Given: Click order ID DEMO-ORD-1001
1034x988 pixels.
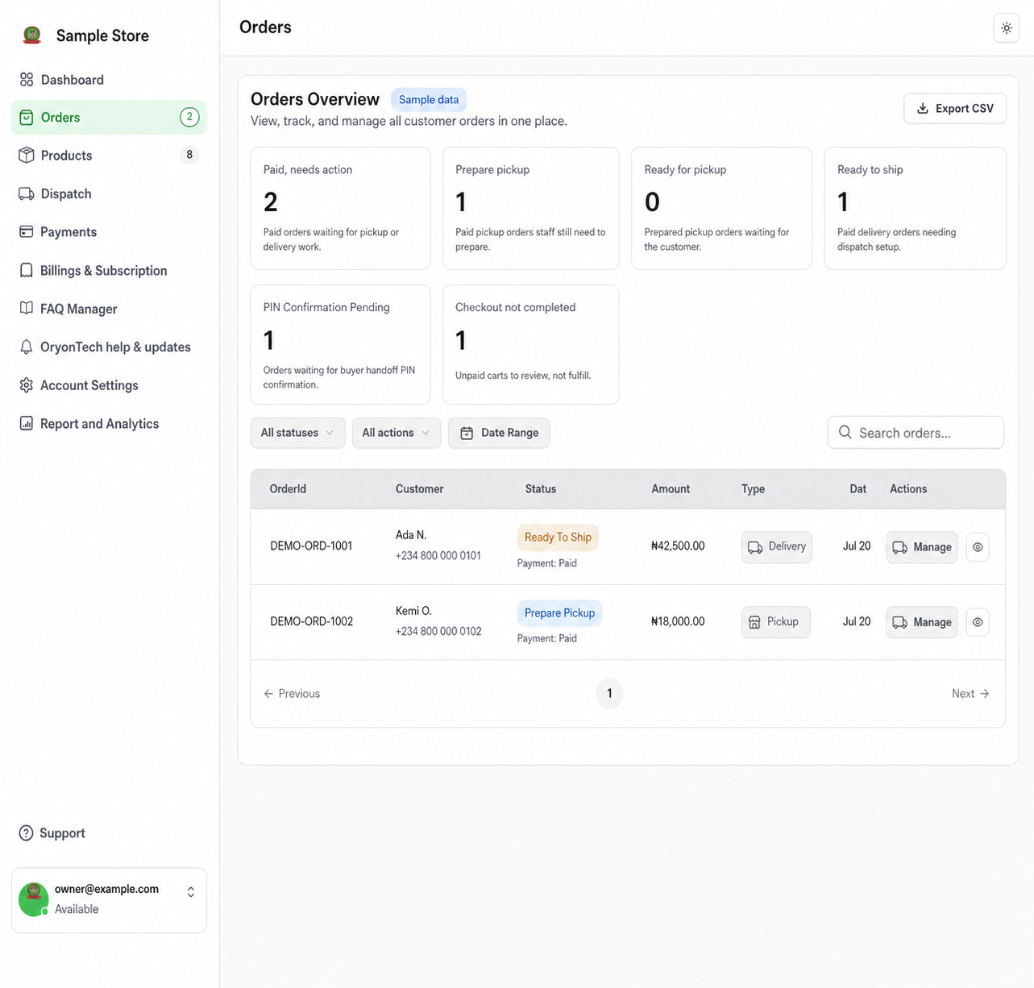Looking at the screenshot, I should (x=311, y=546).
